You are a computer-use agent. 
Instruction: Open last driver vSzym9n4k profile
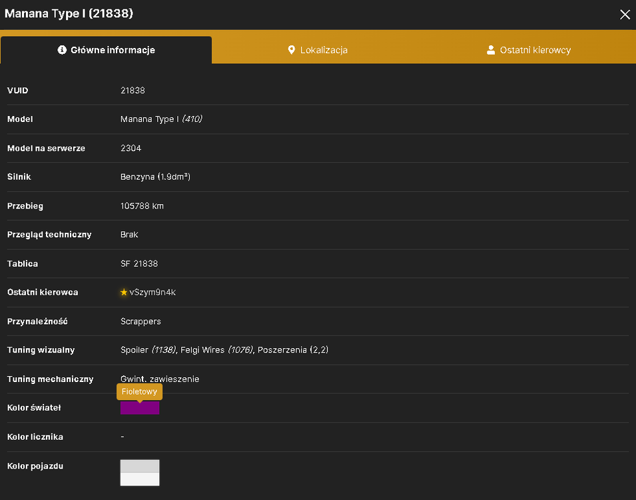(153, 293)
